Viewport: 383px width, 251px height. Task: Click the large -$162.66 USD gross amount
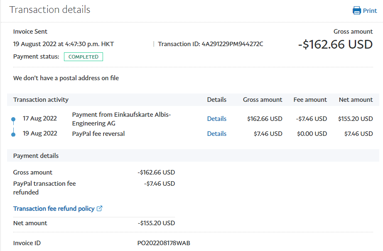(x=335, y=44)
